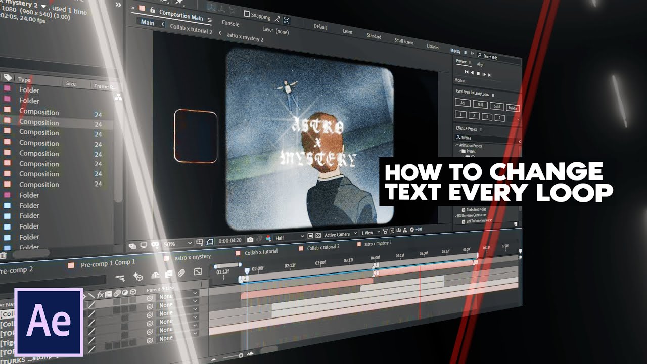Open the first layer's Parent None dropdown
This screenshot has height=364, width=647.
(177, 296)
